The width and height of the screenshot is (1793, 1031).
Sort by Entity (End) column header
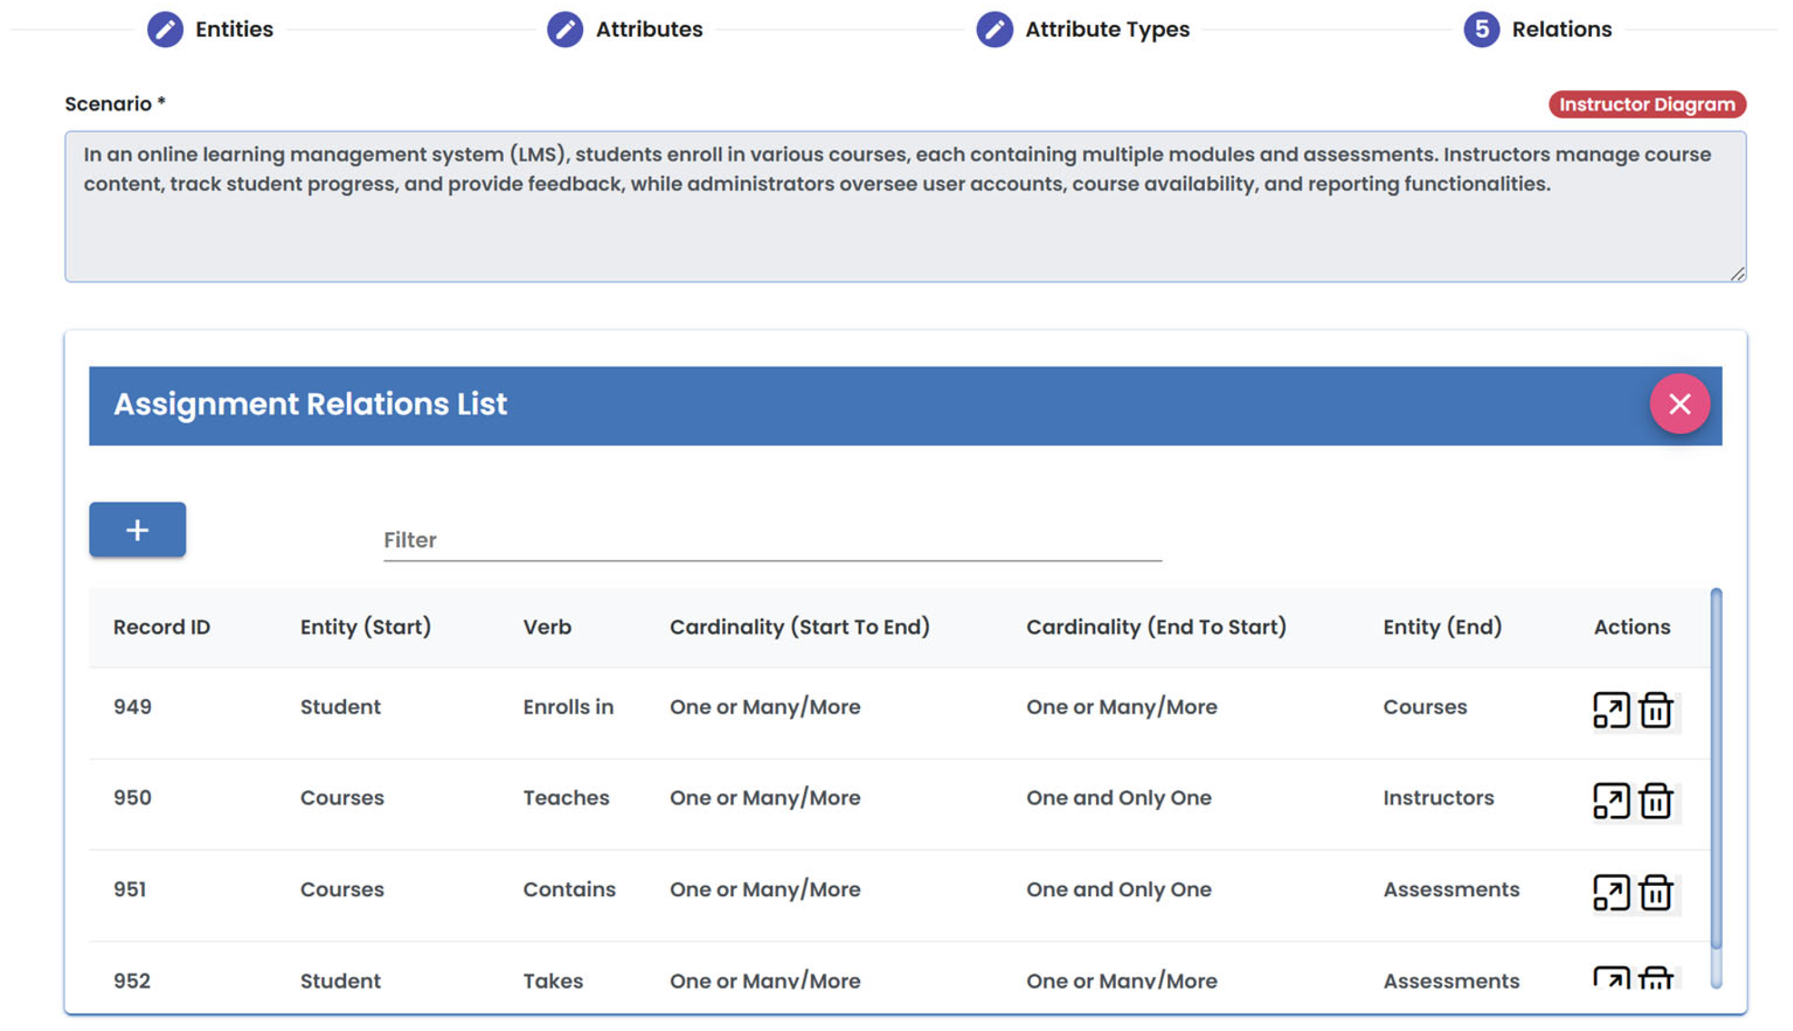pyautogui.click(x=1441, y=628)
